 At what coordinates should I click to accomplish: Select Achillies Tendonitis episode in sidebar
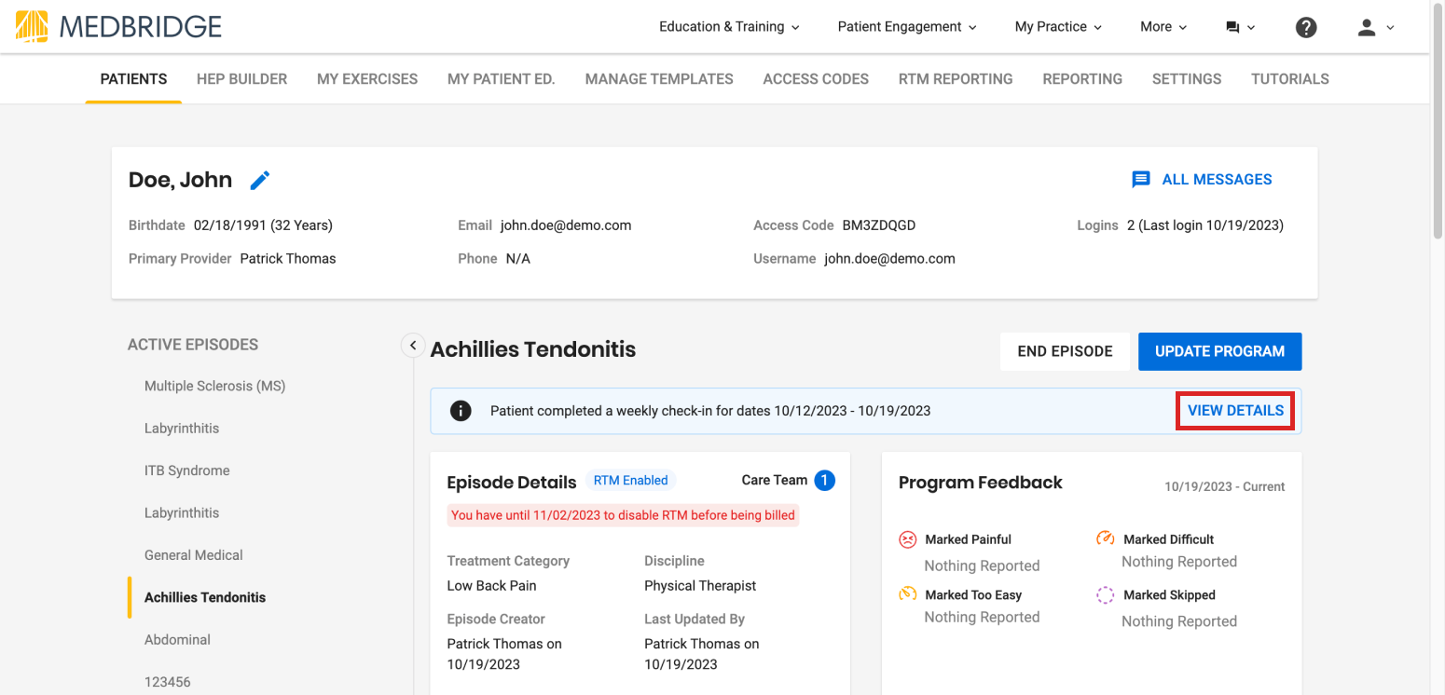pos(204,597)
